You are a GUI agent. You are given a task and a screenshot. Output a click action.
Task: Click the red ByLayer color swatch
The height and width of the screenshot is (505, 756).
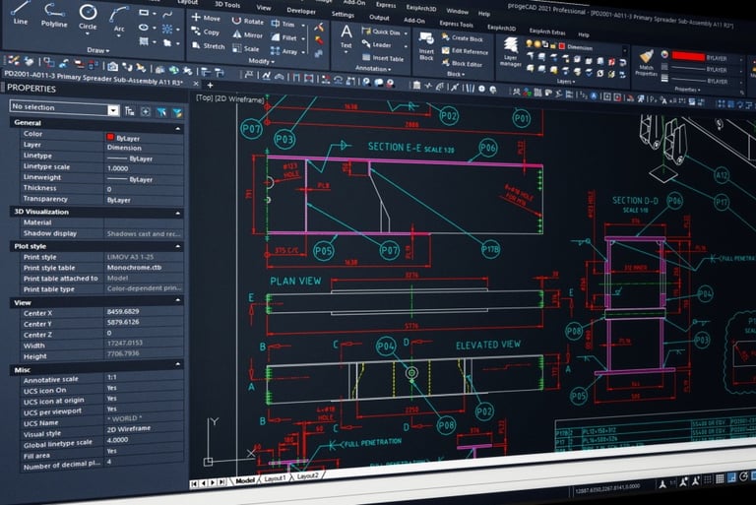[x=688, y=56]
